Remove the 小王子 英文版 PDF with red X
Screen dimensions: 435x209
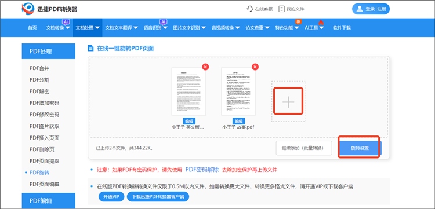[x=205, y=67]
